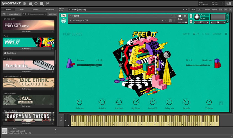Click the wrench edit instrument icon
Viewport: 233px width, 138px height.
pyautogui.click(x=63, y=16)
